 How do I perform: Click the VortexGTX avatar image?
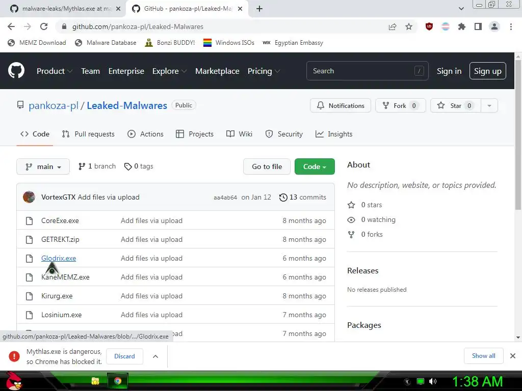[29, 197]
